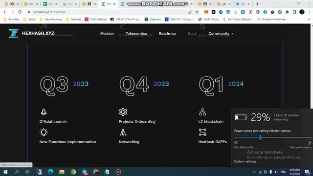The width and height of the screenshot is (313, 176).
Task: Reload the page with refresh button
Action: (20, 12)
